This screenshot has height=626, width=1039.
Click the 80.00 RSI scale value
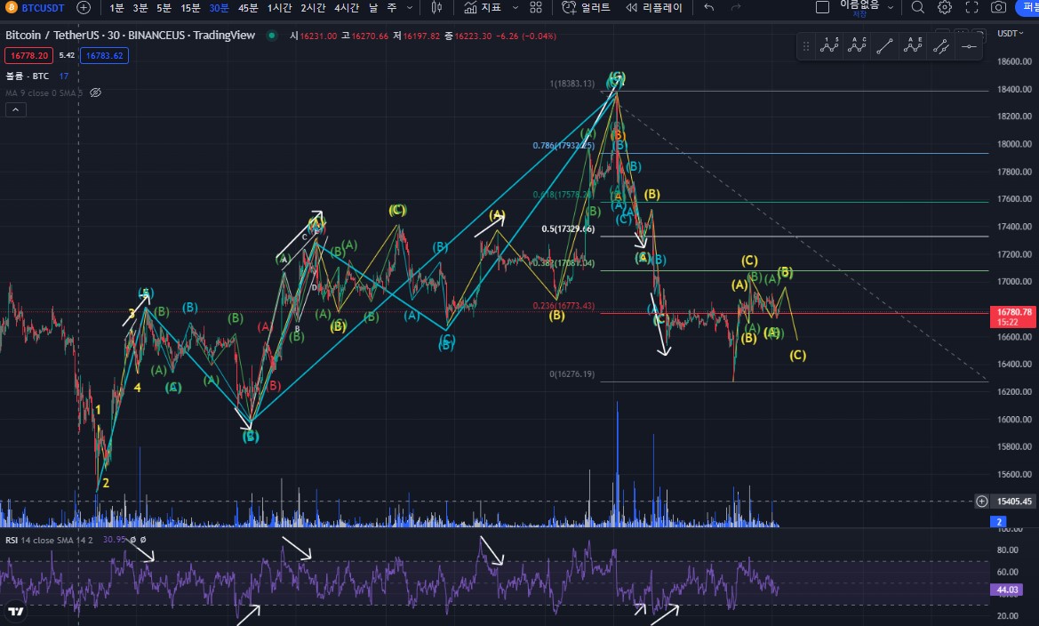1007,550
